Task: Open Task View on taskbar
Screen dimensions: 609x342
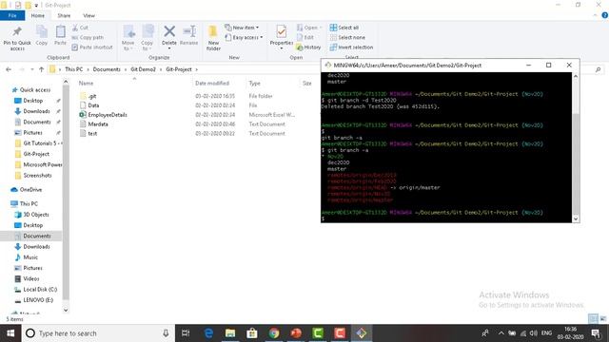Action: [186, 333]
